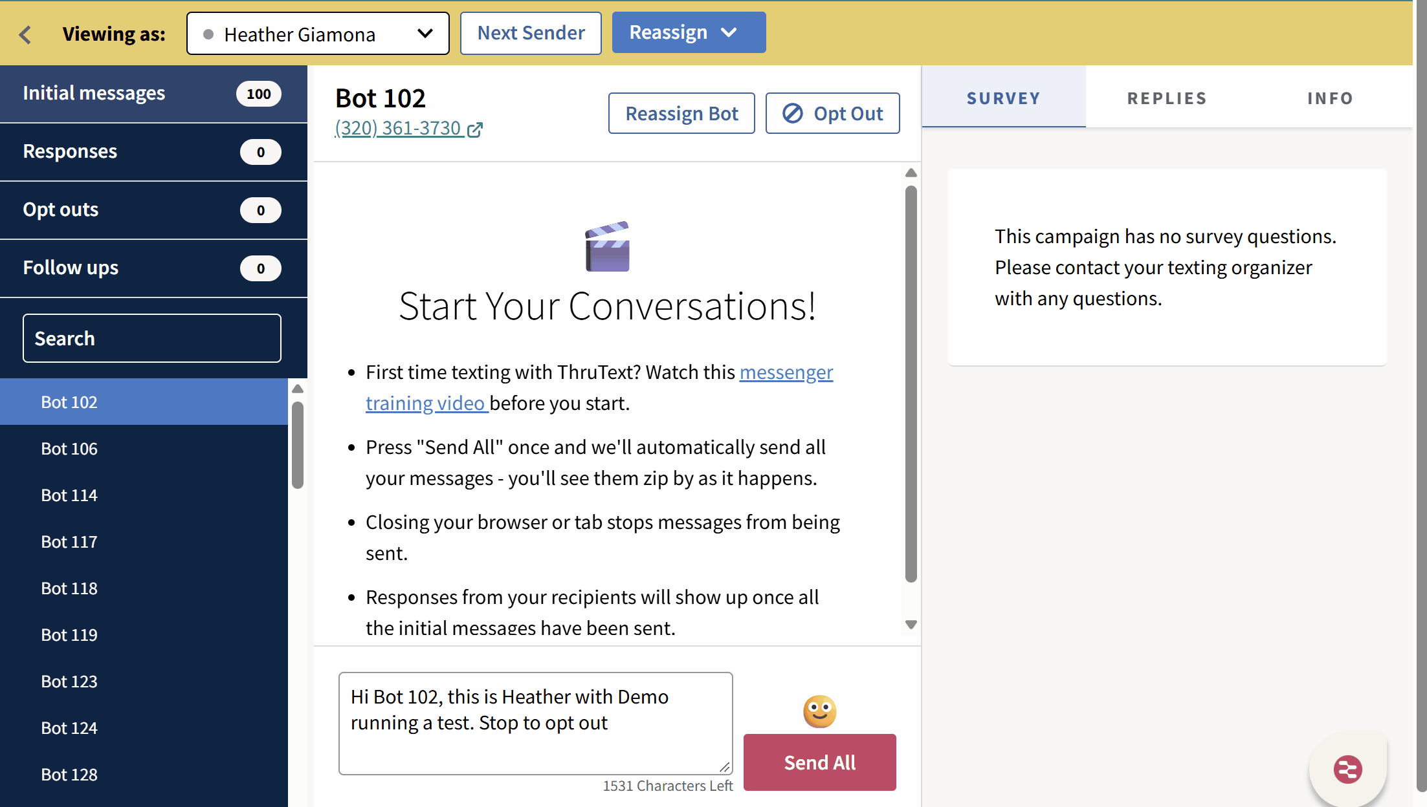Open the Viewing as Heather Giamona dropdown
The height and width of the screenshot is (807, 1427).
[x=318, y=34]
